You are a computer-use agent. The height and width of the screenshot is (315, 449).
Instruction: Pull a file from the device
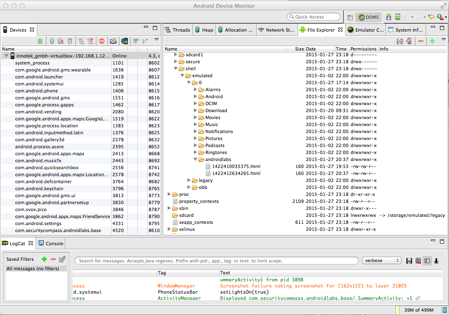click(x=400, y=41)
